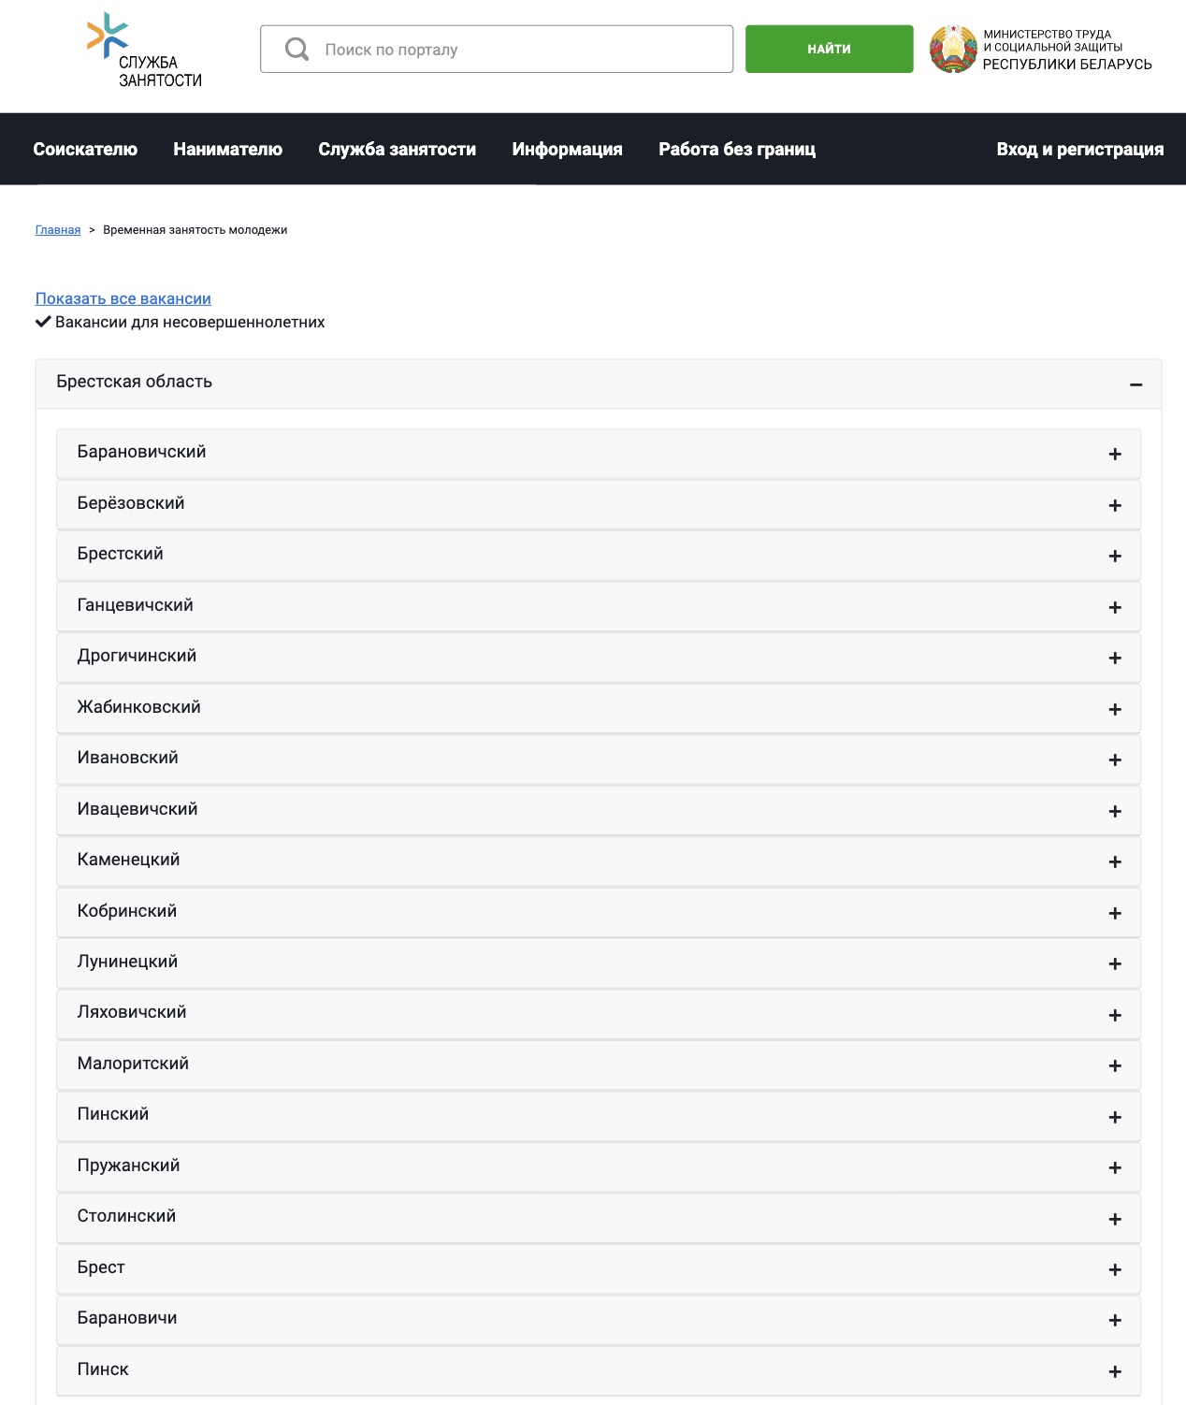Open Работа без границ menu item
This screenshot has width=1186, height=1405.
tap(736, 150)
